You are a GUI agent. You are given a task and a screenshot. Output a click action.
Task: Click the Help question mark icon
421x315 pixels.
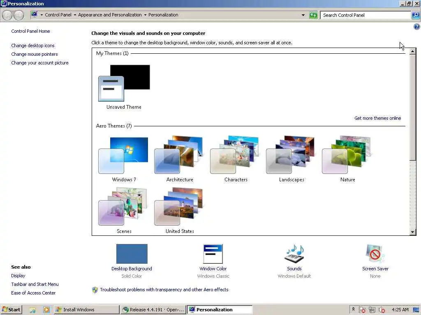[416, 27]
